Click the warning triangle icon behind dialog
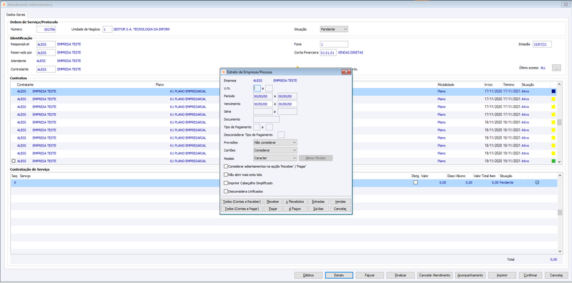572x283 pixels. [x=297, y=67]
